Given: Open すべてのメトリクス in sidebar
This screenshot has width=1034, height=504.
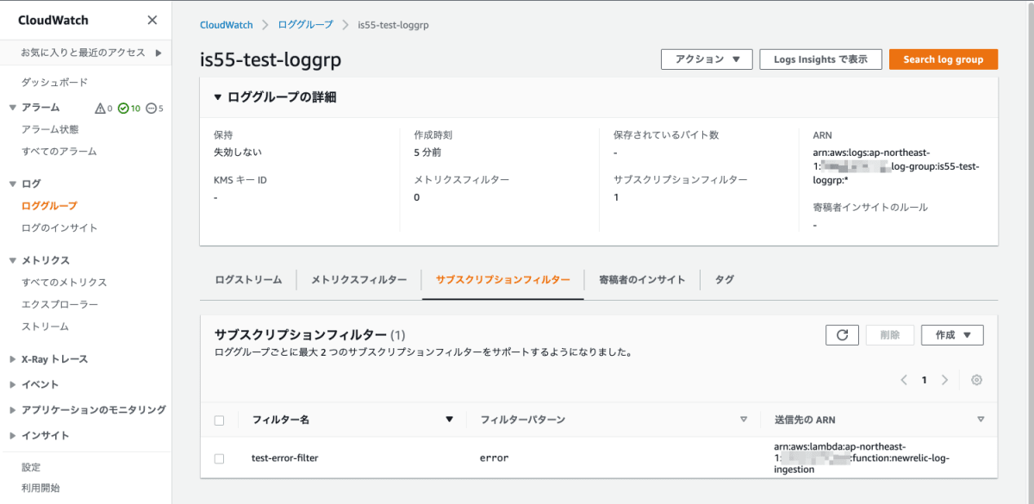Looking at the screenshot, I should (65, 283).
